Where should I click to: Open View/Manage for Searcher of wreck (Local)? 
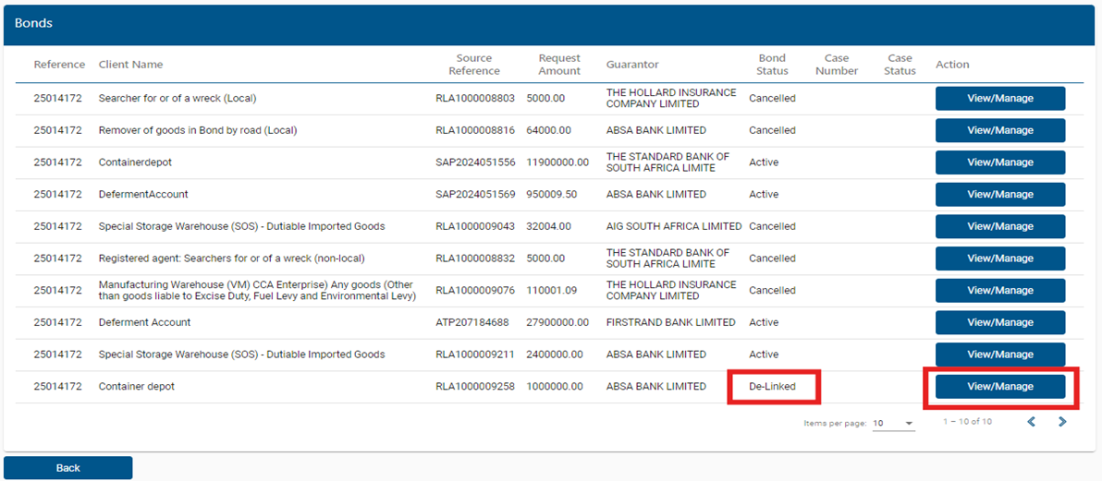(1000, 99)
